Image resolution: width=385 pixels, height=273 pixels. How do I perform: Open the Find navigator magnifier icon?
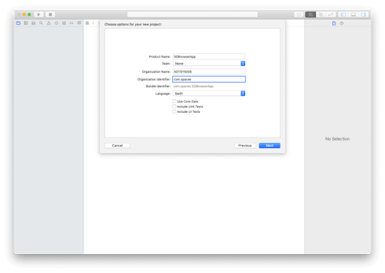(41, 23)
